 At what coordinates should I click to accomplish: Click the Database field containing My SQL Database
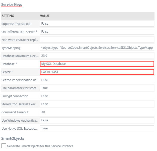[x=97, y=64]
